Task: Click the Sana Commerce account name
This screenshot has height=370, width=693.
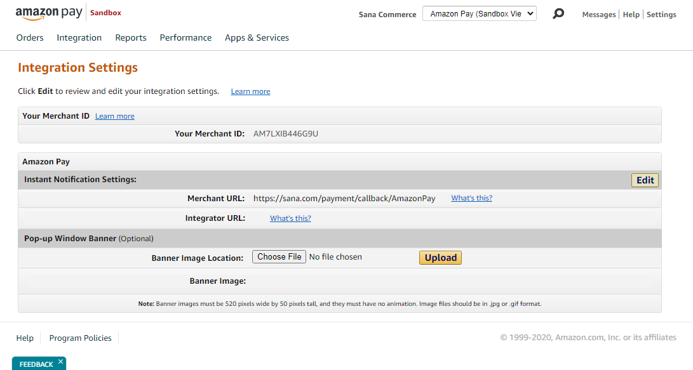Action: click(387, 15)
